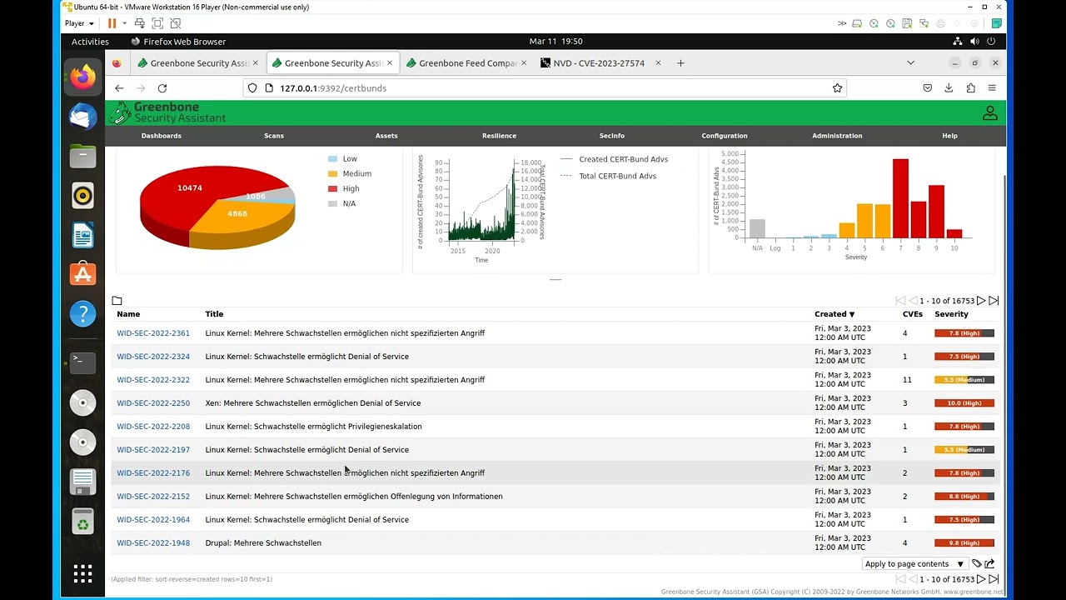Launch Firefox from the Ubuntu dock
1066x600 pixels.
coord(82,77)
